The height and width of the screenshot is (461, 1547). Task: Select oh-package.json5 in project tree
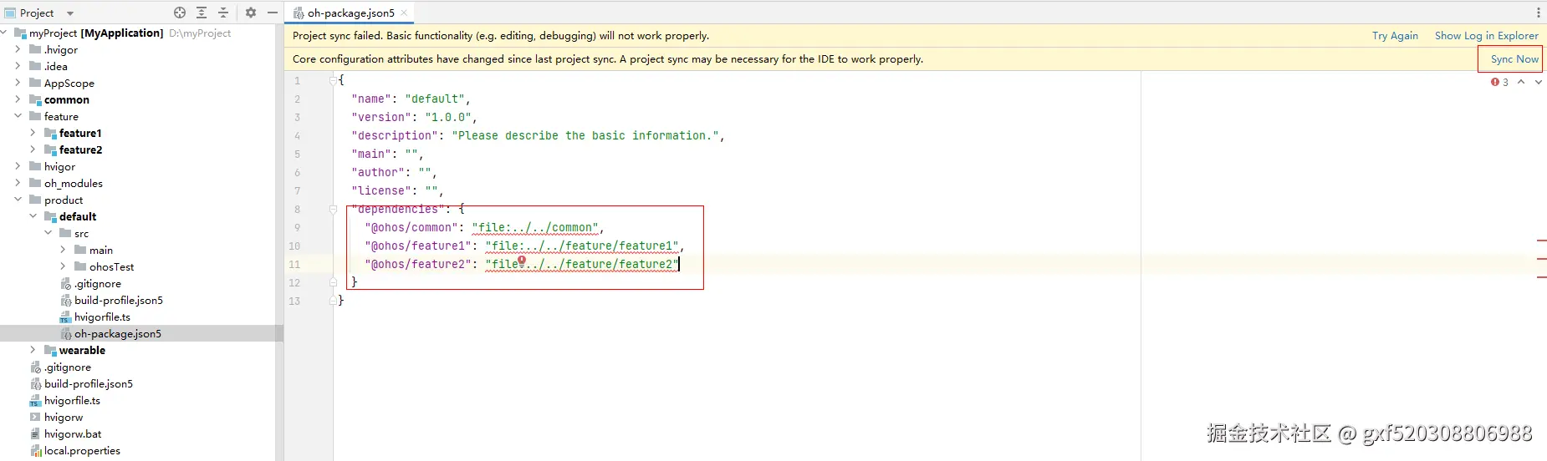tap(117, 333)
